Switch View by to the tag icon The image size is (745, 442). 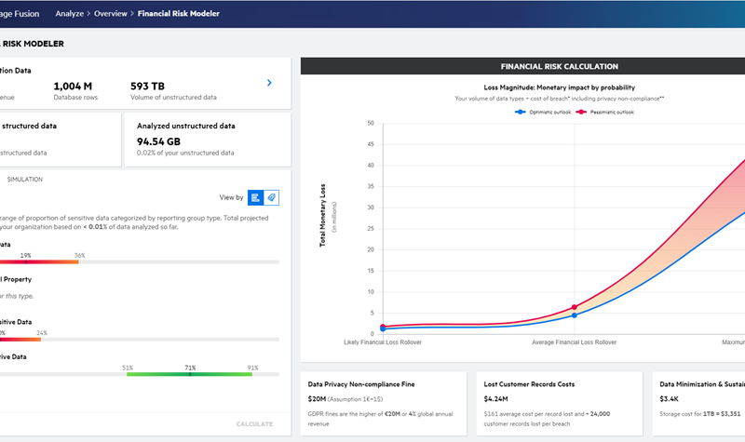coord(271,197)
